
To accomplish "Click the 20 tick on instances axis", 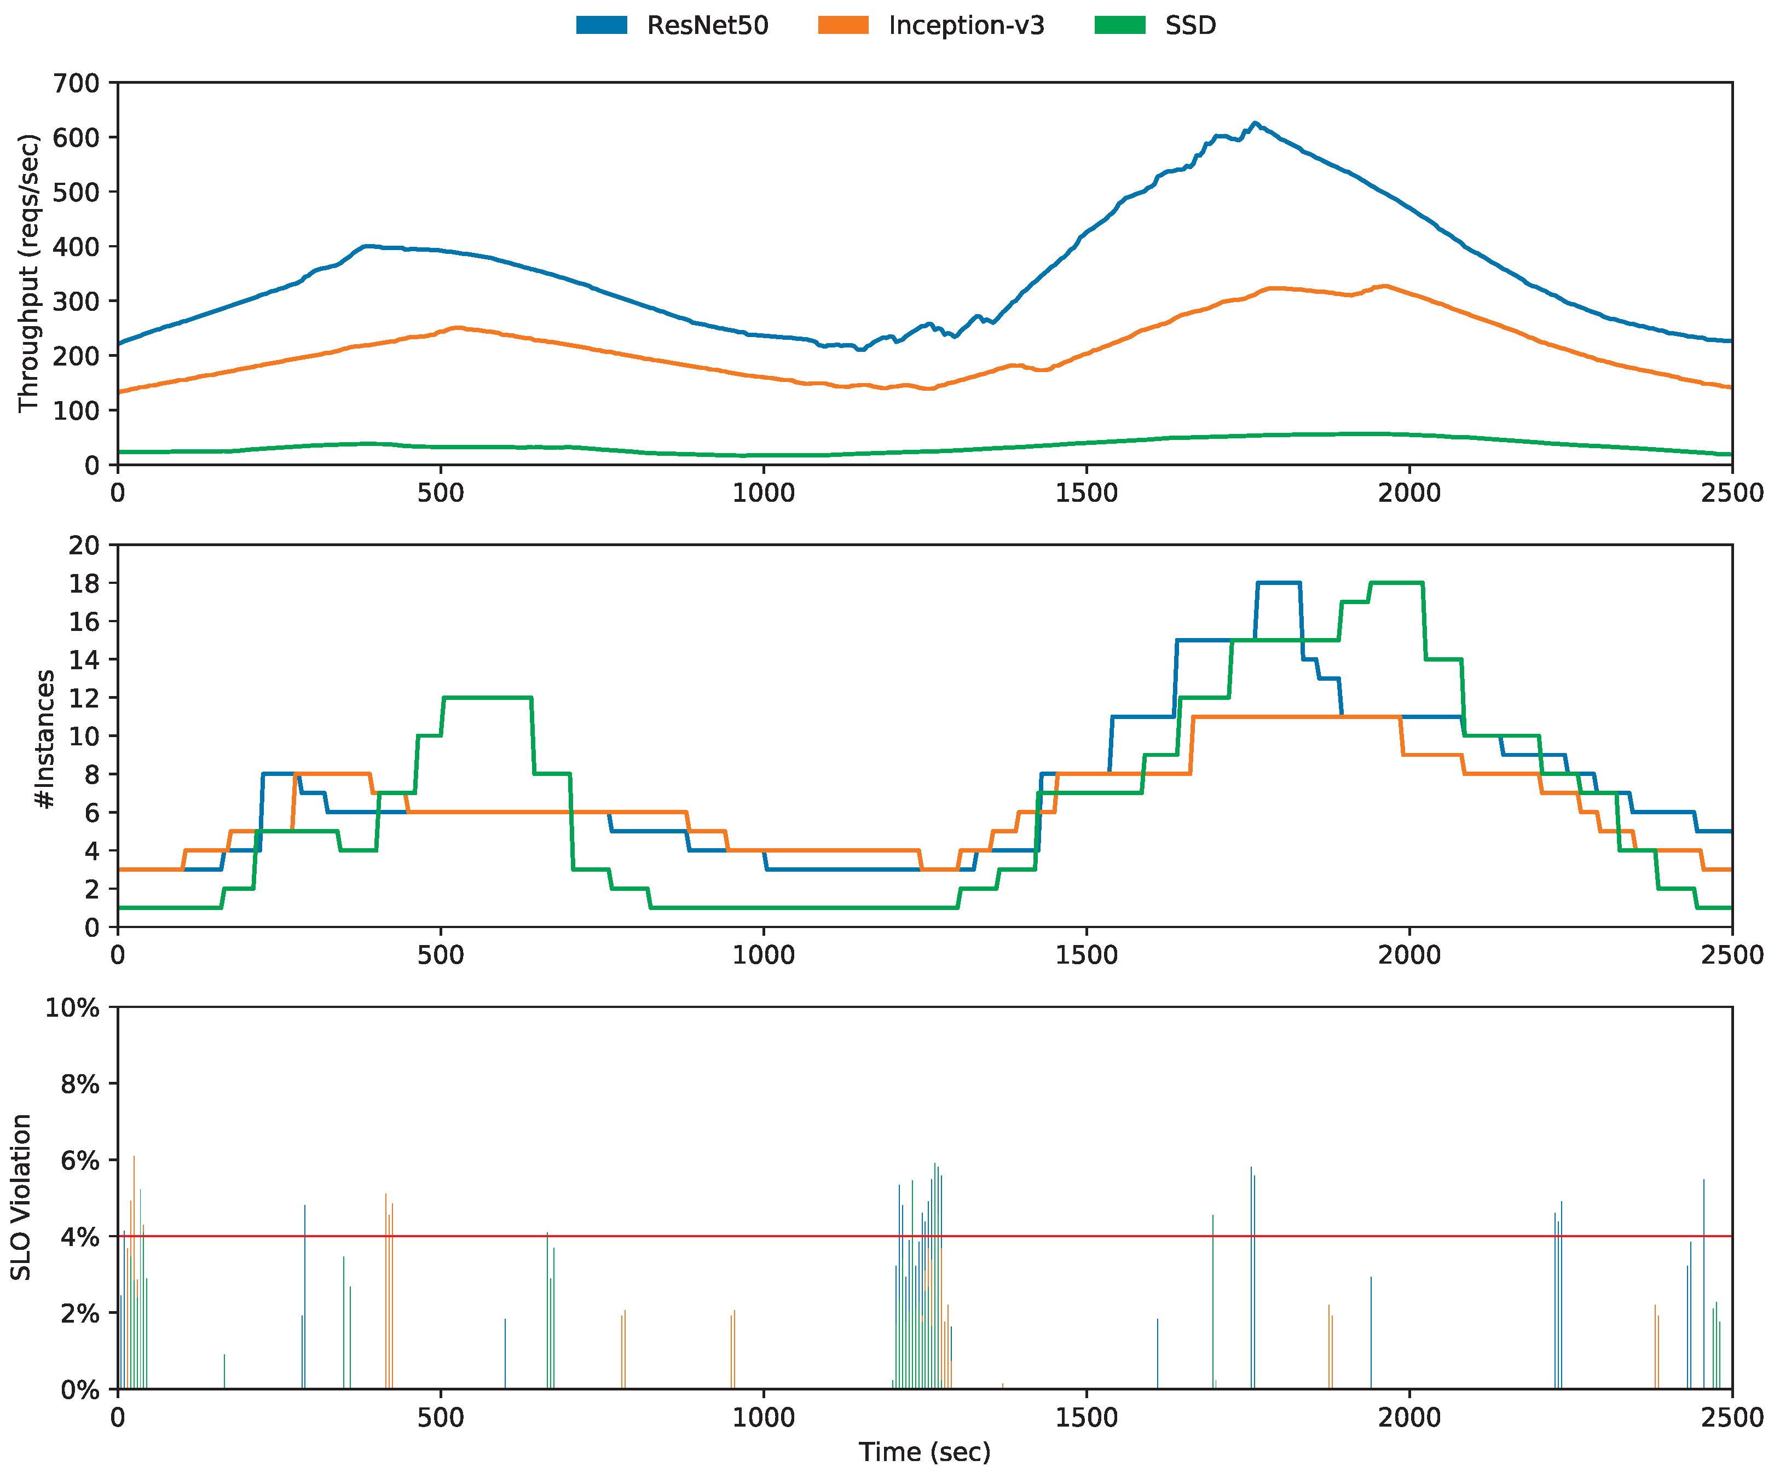I will [x=84, y=546].
